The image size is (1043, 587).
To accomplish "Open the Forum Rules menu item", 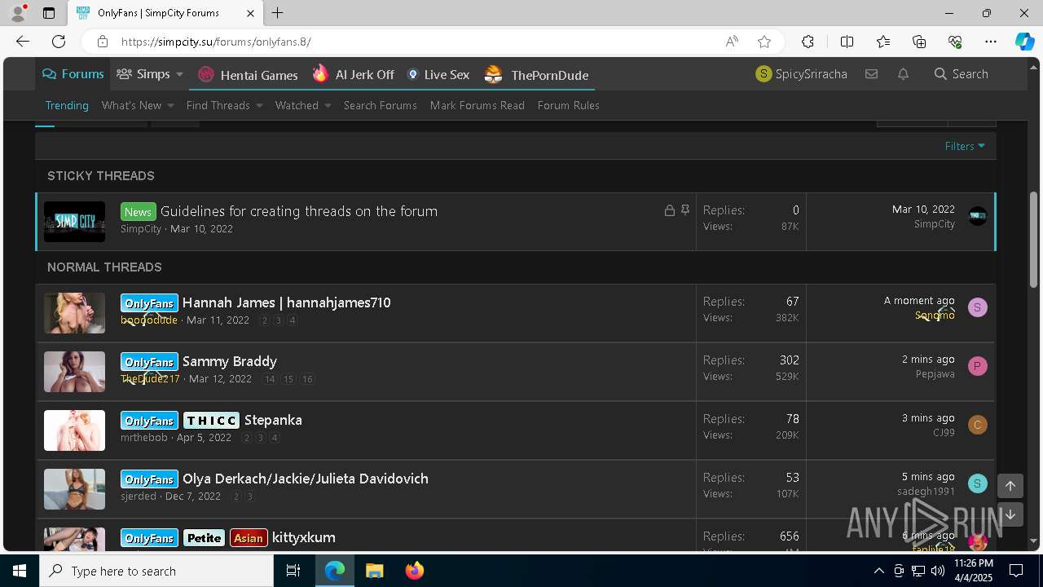I will [x=569, y=105].
